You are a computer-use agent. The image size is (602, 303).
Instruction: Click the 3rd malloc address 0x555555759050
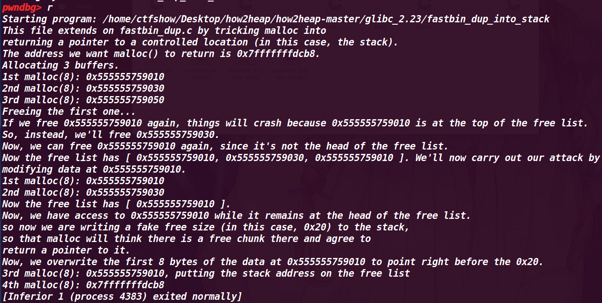click(x=125, y=100)
